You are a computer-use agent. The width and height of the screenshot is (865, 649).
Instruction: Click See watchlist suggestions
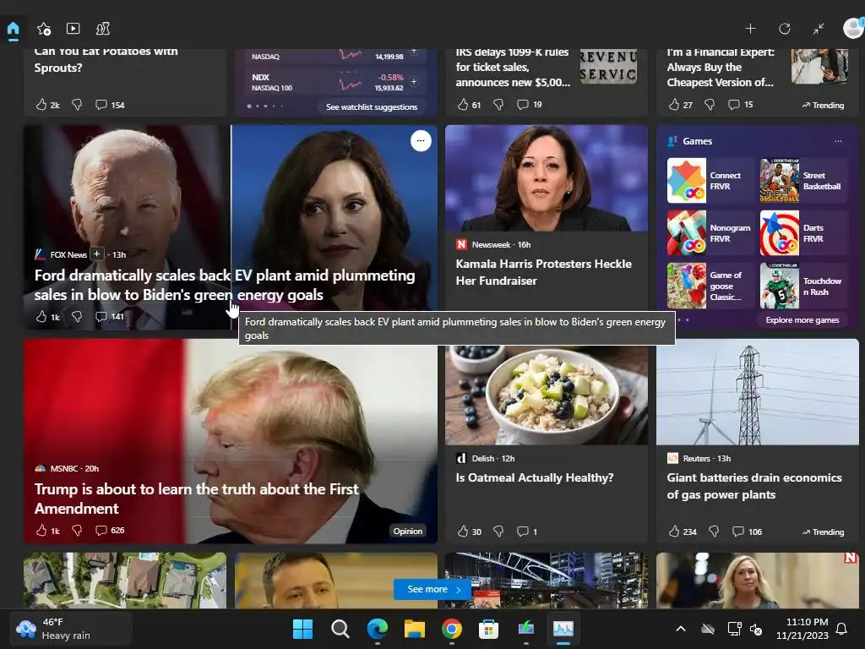(x=372, y=106)
